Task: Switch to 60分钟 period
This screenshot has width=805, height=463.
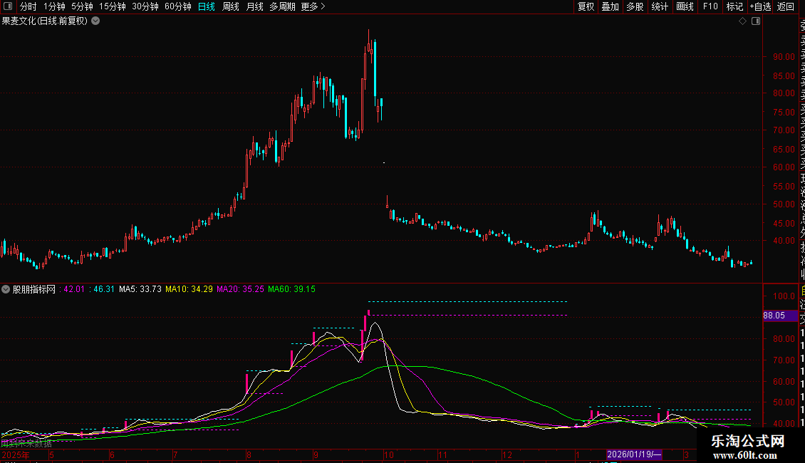Action: 177,6
